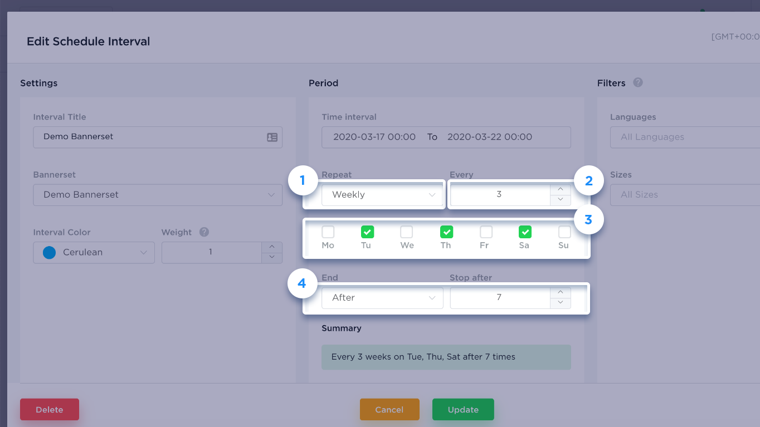The image size is (760, 427).
Task: Open the Filters help question mark icon
Action: [x=638, y=82]
